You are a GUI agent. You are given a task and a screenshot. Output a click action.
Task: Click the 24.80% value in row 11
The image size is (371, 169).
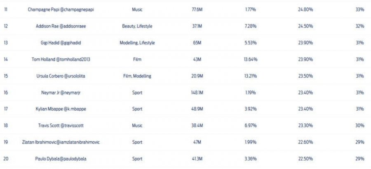pyautogui.click(x=305, y=10)
